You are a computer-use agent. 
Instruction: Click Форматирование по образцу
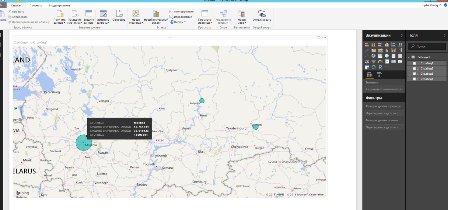(x=29, y=22)
